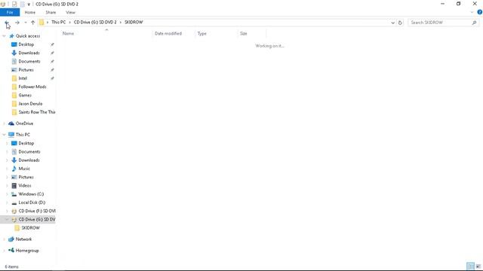The image size is (483, 271).
Task: Open the Games folder in sidebar
Action: 25,96
